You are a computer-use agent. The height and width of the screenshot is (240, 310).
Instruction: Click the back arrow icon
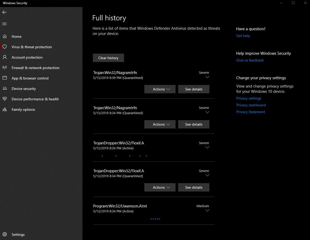click(4, 12)
